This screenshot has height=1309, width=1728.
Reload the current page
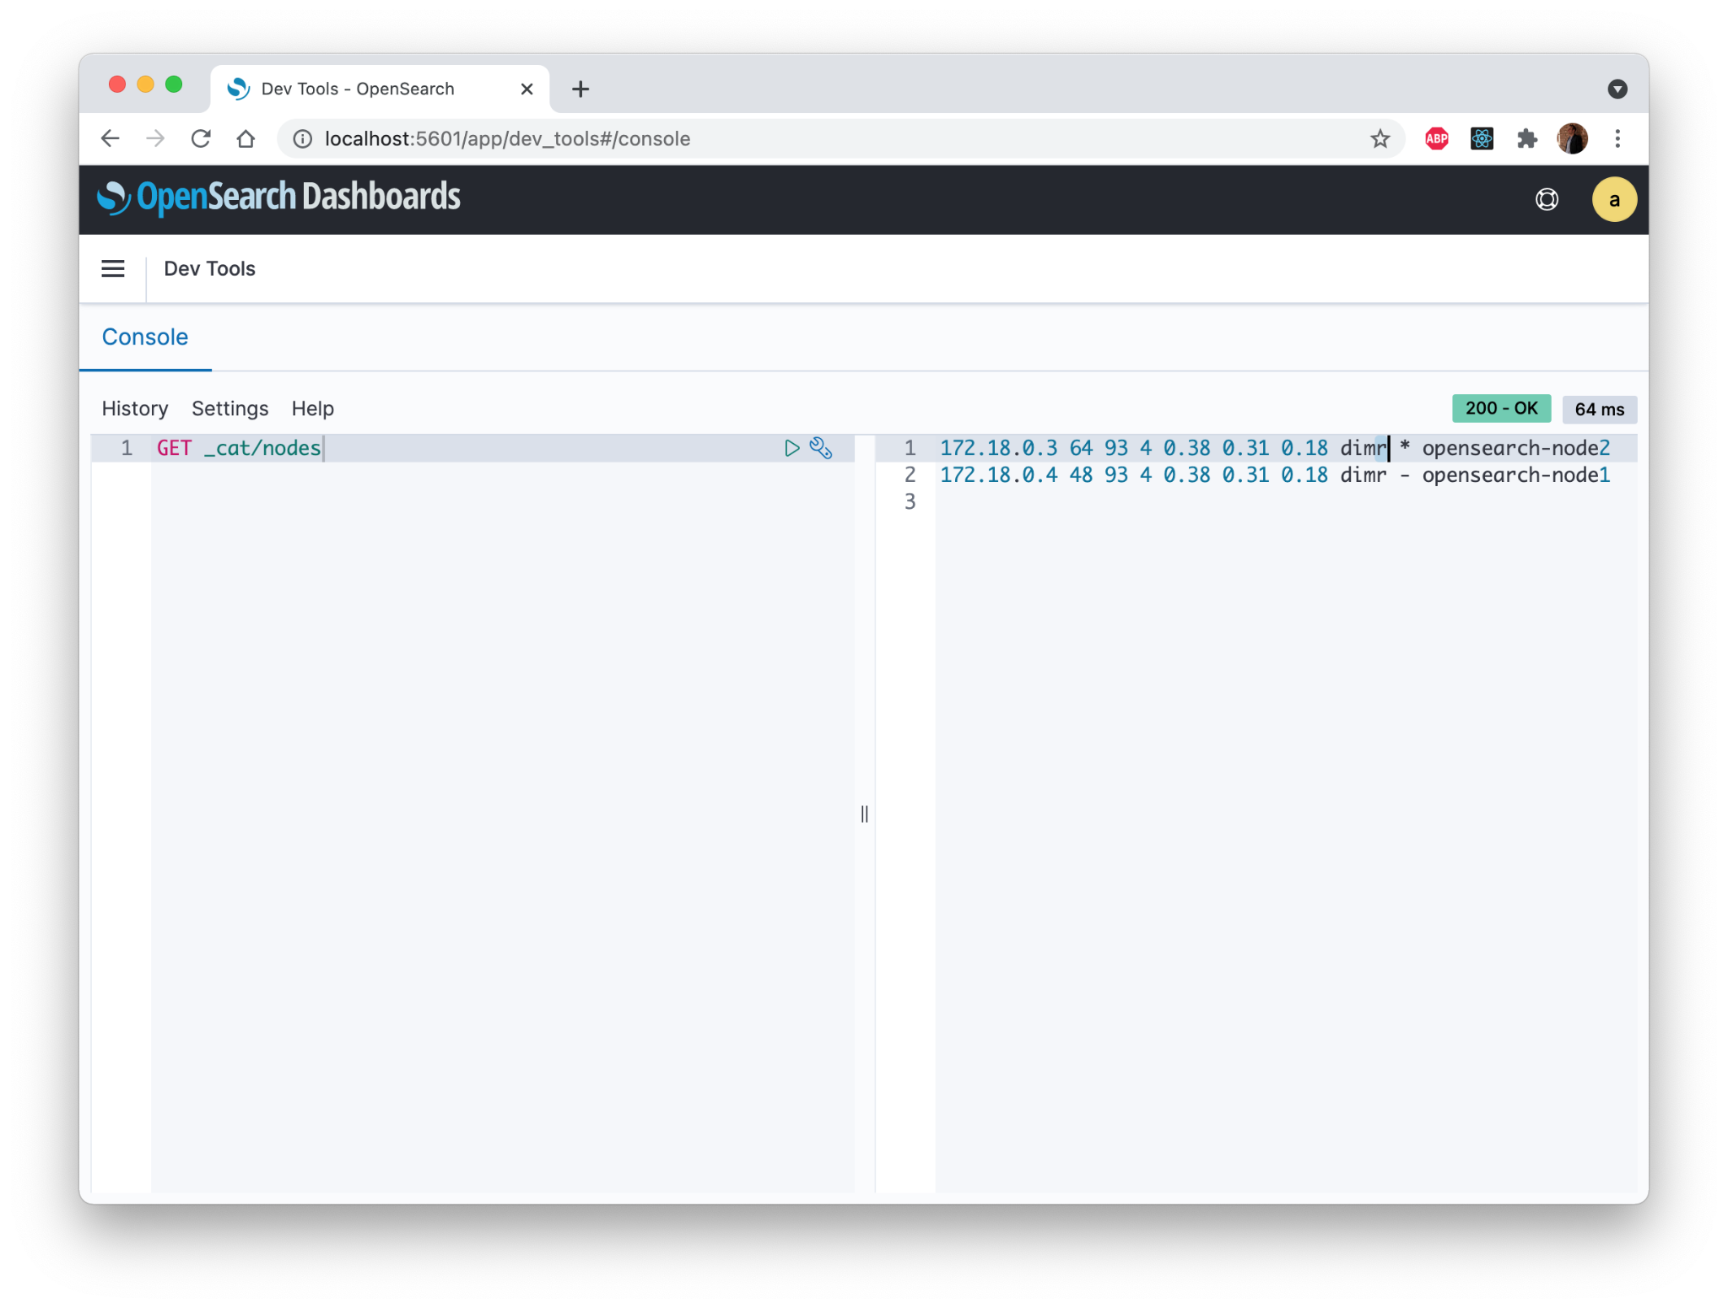201,138
